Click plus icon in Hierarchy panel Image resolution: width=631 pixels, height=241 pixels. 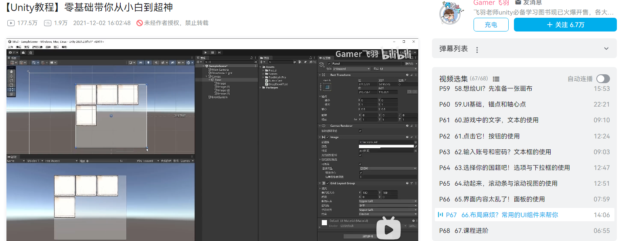pos(198,62)
